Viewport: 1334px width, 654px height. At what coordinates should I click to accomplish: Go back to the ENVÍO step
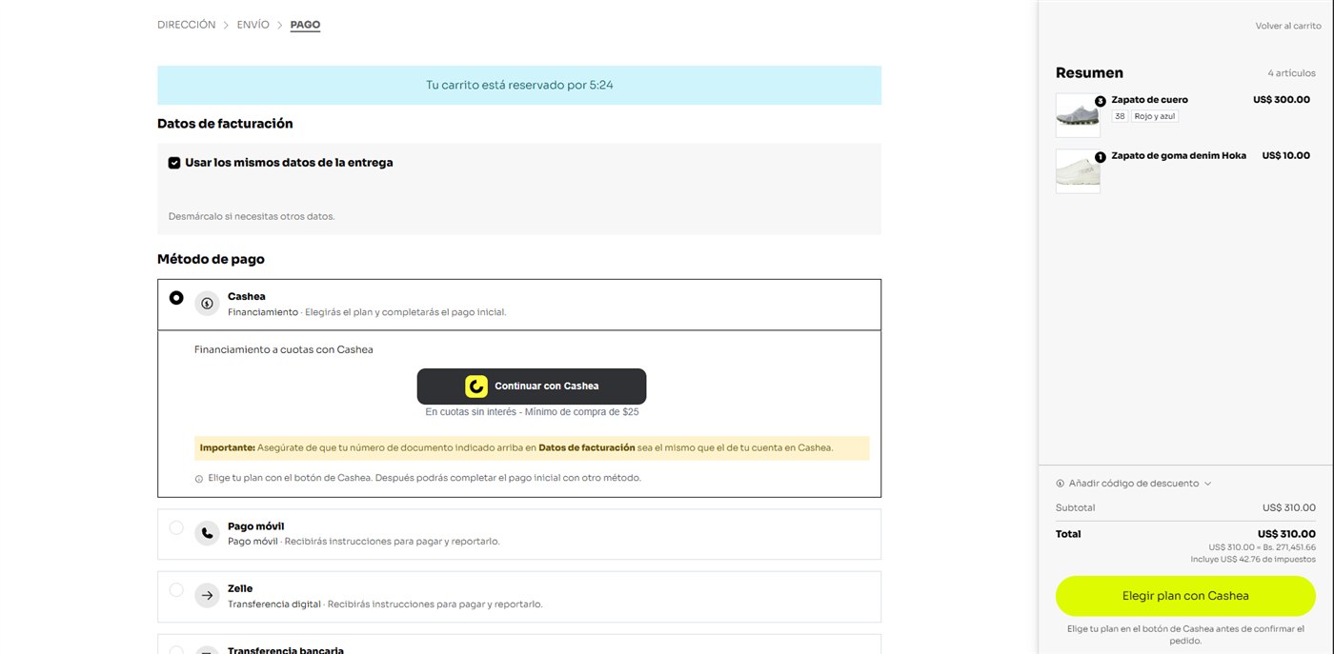tap(253, 25)
